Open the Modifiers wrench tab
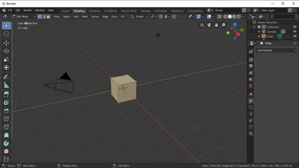 251,101
